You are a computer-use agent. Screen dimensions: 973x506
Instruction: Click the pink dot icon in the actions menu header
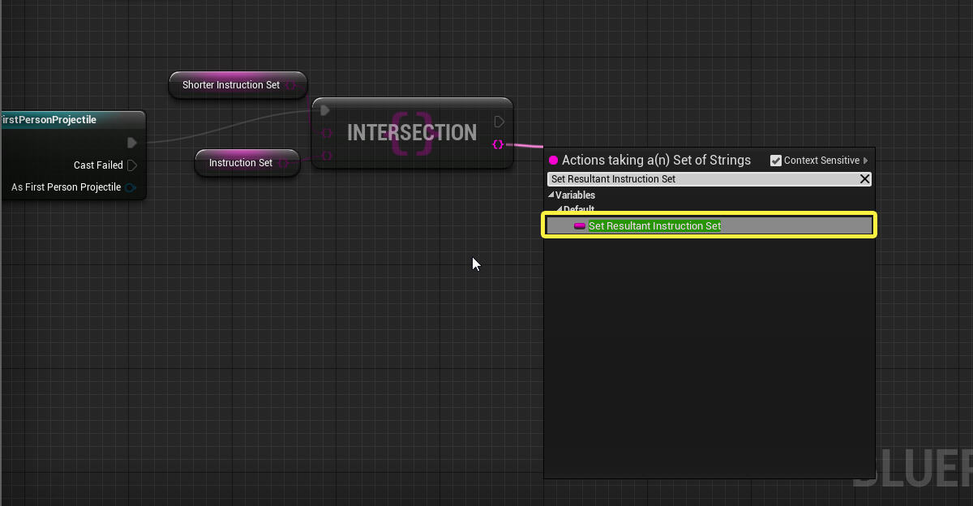click(553, 160)
